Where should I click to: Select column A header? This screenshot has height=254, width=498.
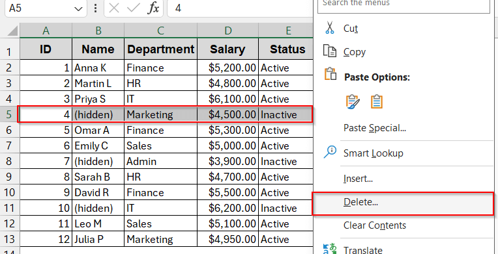46,31
